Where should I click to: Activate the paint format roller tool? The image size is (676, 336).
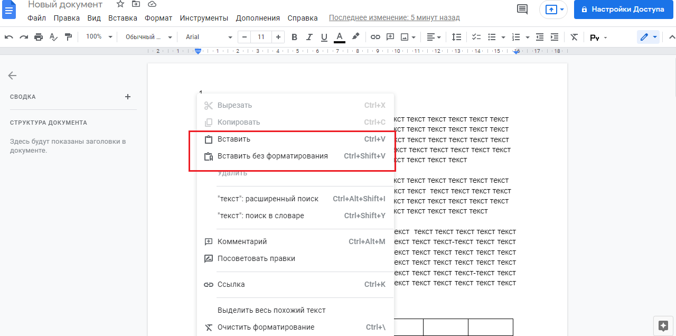pos(68,37)
